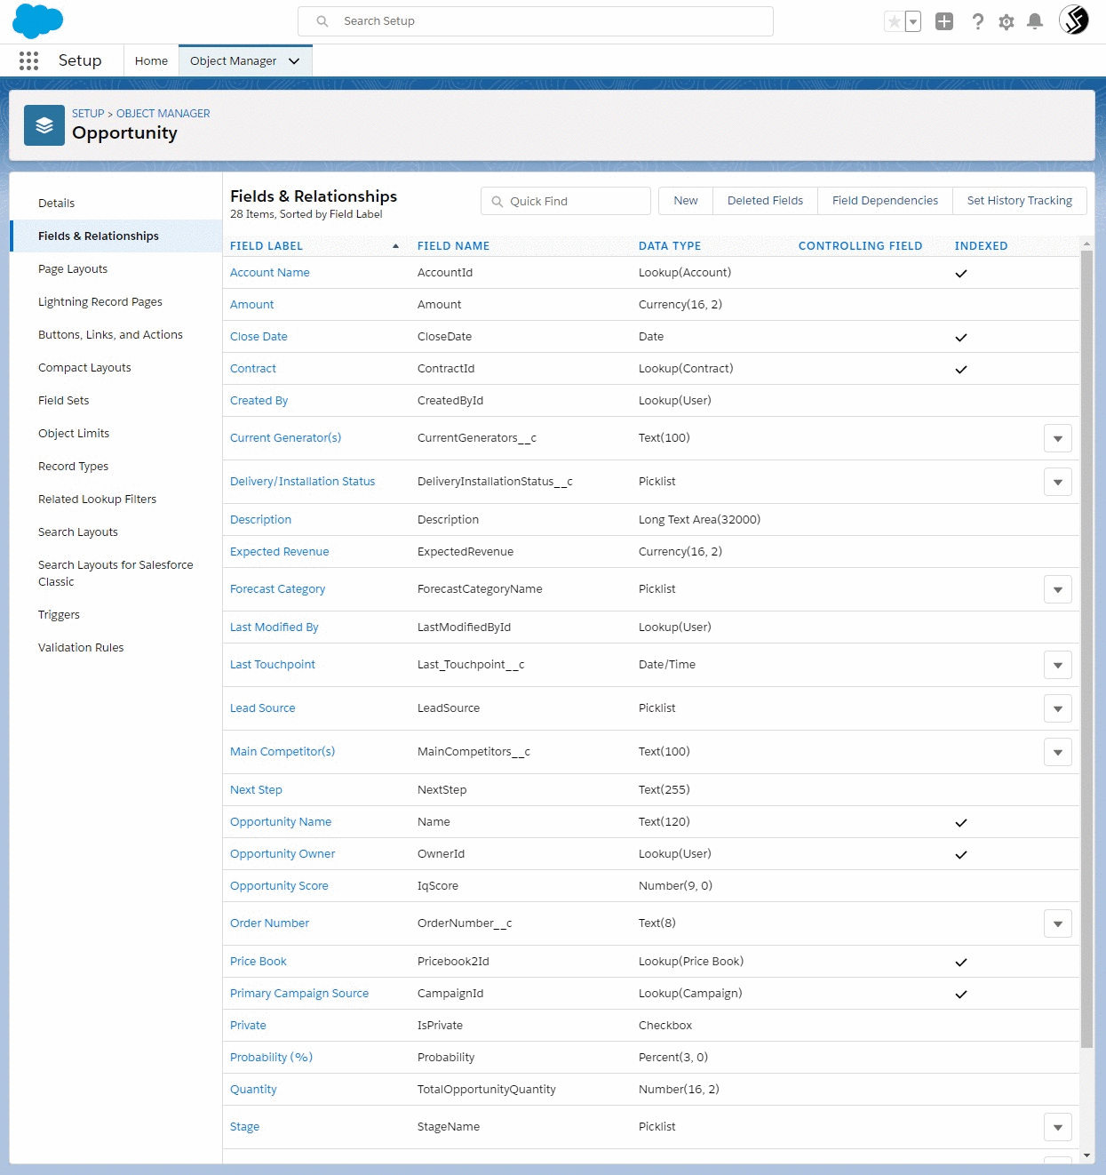Click 'Long Text Area(32000)' data type cell

pos(699,520)
